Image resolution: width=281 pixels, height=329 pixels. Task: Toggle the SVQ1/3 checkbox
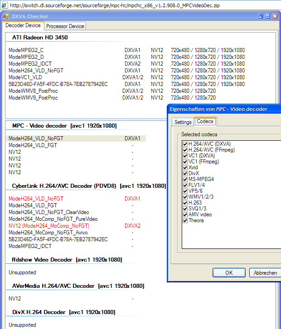pyautogui.click(x=185, y=209)
